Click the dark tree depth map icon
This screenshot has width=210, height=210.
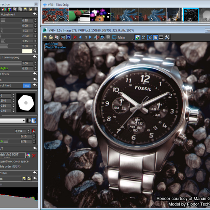[x=29, y=121]
